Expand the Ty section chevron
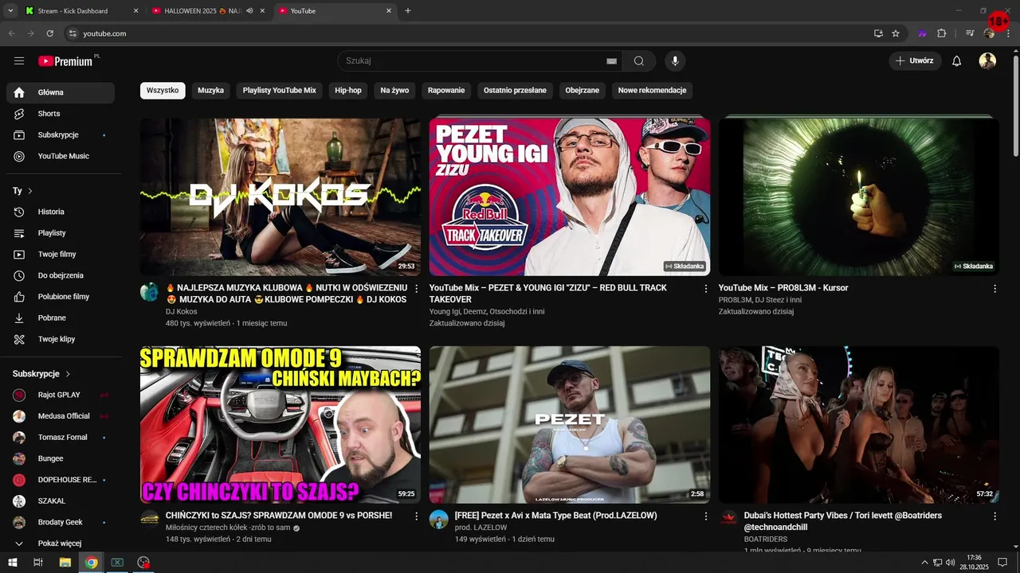The image size is (1020, 573). point(30,191)
